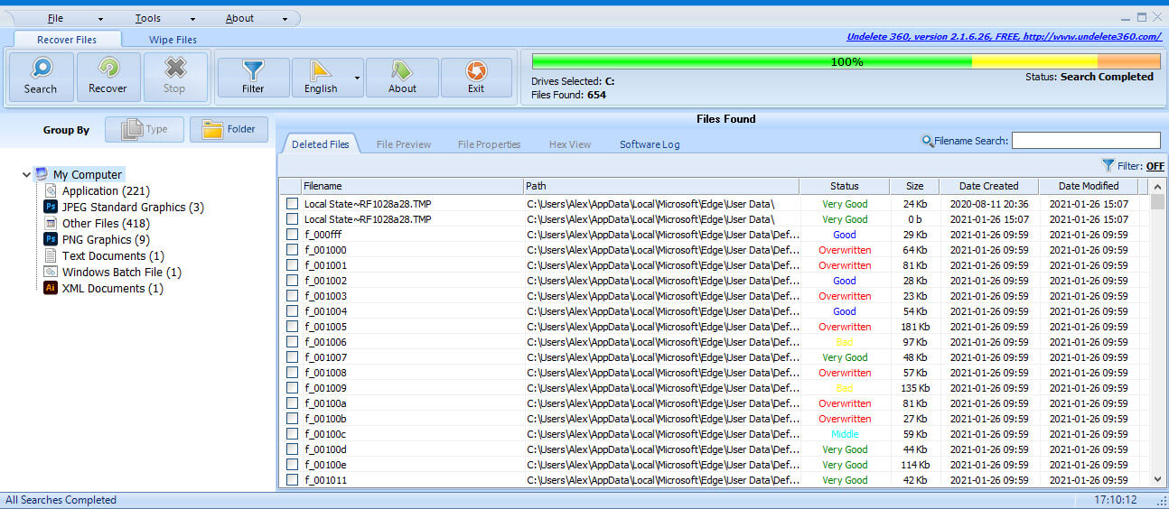1169x509 pixels.
Task: Check the box for f_001000
Action: 292,250
